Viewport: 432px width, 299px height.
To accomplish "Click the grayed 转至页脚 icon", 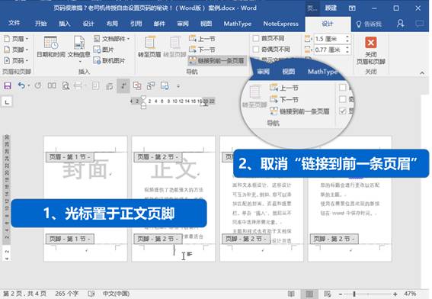I will [174, 47].
